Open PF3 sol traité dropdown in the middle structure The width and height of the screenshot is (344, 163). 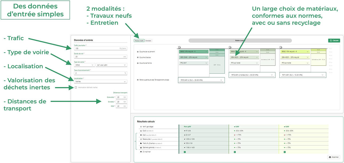point(244,63)
